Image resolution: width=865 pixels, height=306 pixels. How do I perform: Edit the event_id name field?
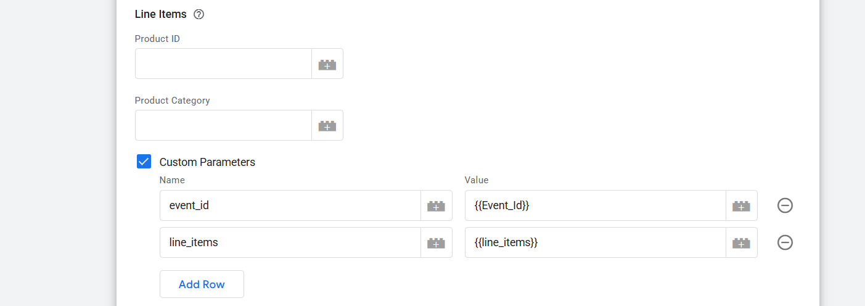tap(290, 205)
